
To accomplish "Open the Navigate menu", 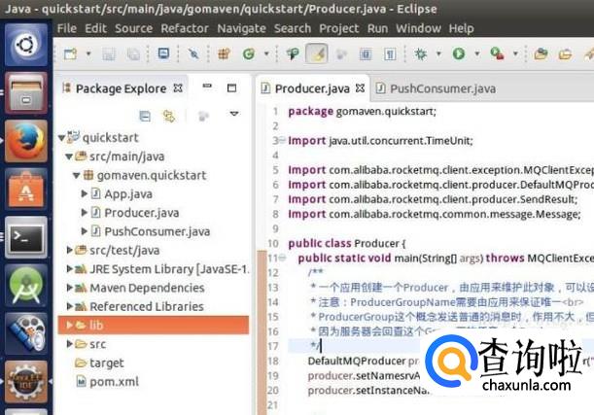I will (242, 28).
